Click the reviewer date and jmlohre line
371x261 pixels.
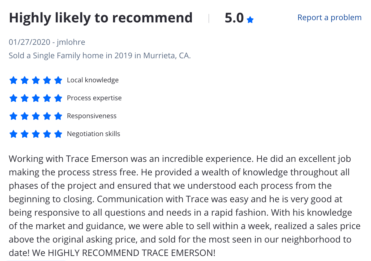click(x=47, y=42)
